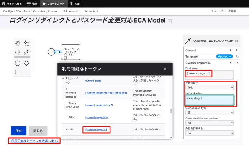Click 利用可能なトークンを表示します link

click(35, 140)
